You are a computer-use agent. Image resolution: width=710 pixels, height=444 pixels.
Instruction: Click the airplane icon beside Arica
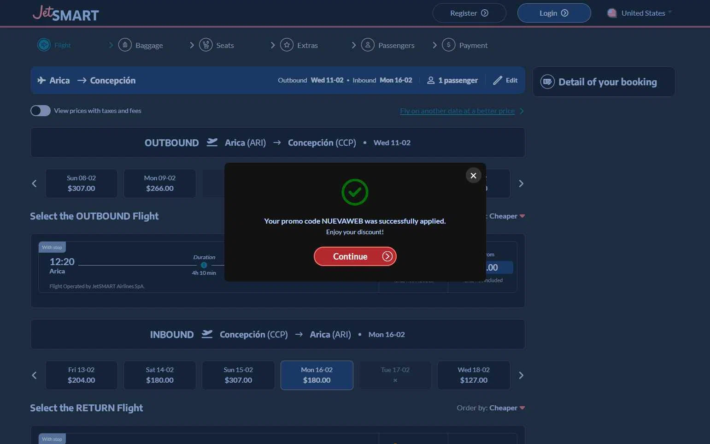click(x=41, y=80)
